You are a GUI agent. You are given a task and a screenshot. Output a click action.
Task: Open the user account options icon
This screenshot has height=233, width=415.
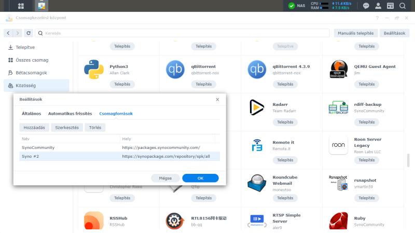pos(378,6)
